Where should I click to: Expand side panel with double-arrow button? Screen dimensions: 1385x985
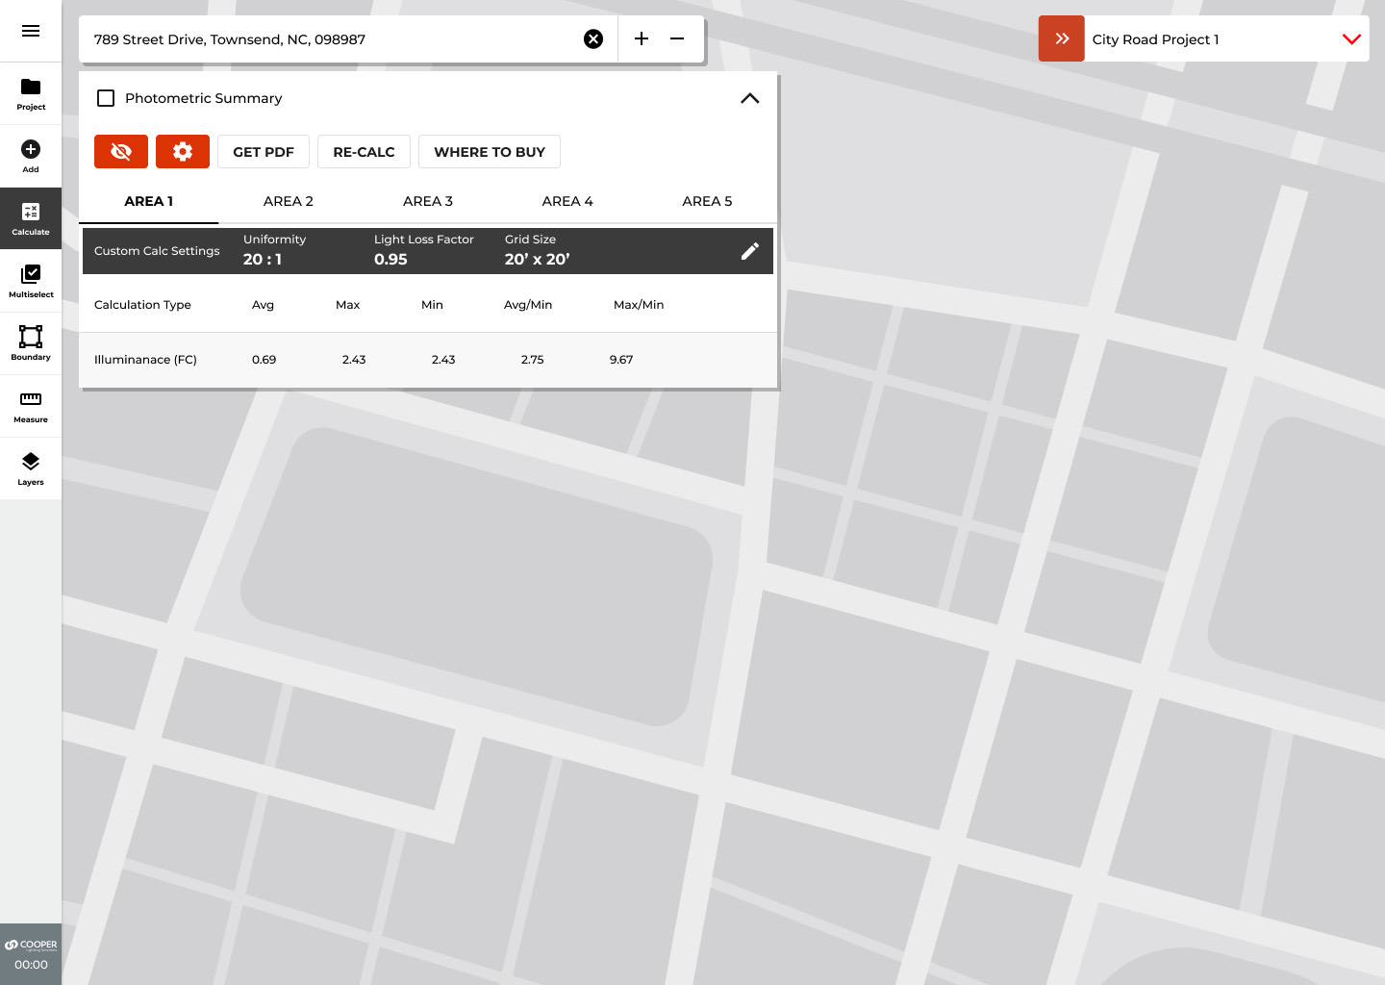[x=1062, y=38]
